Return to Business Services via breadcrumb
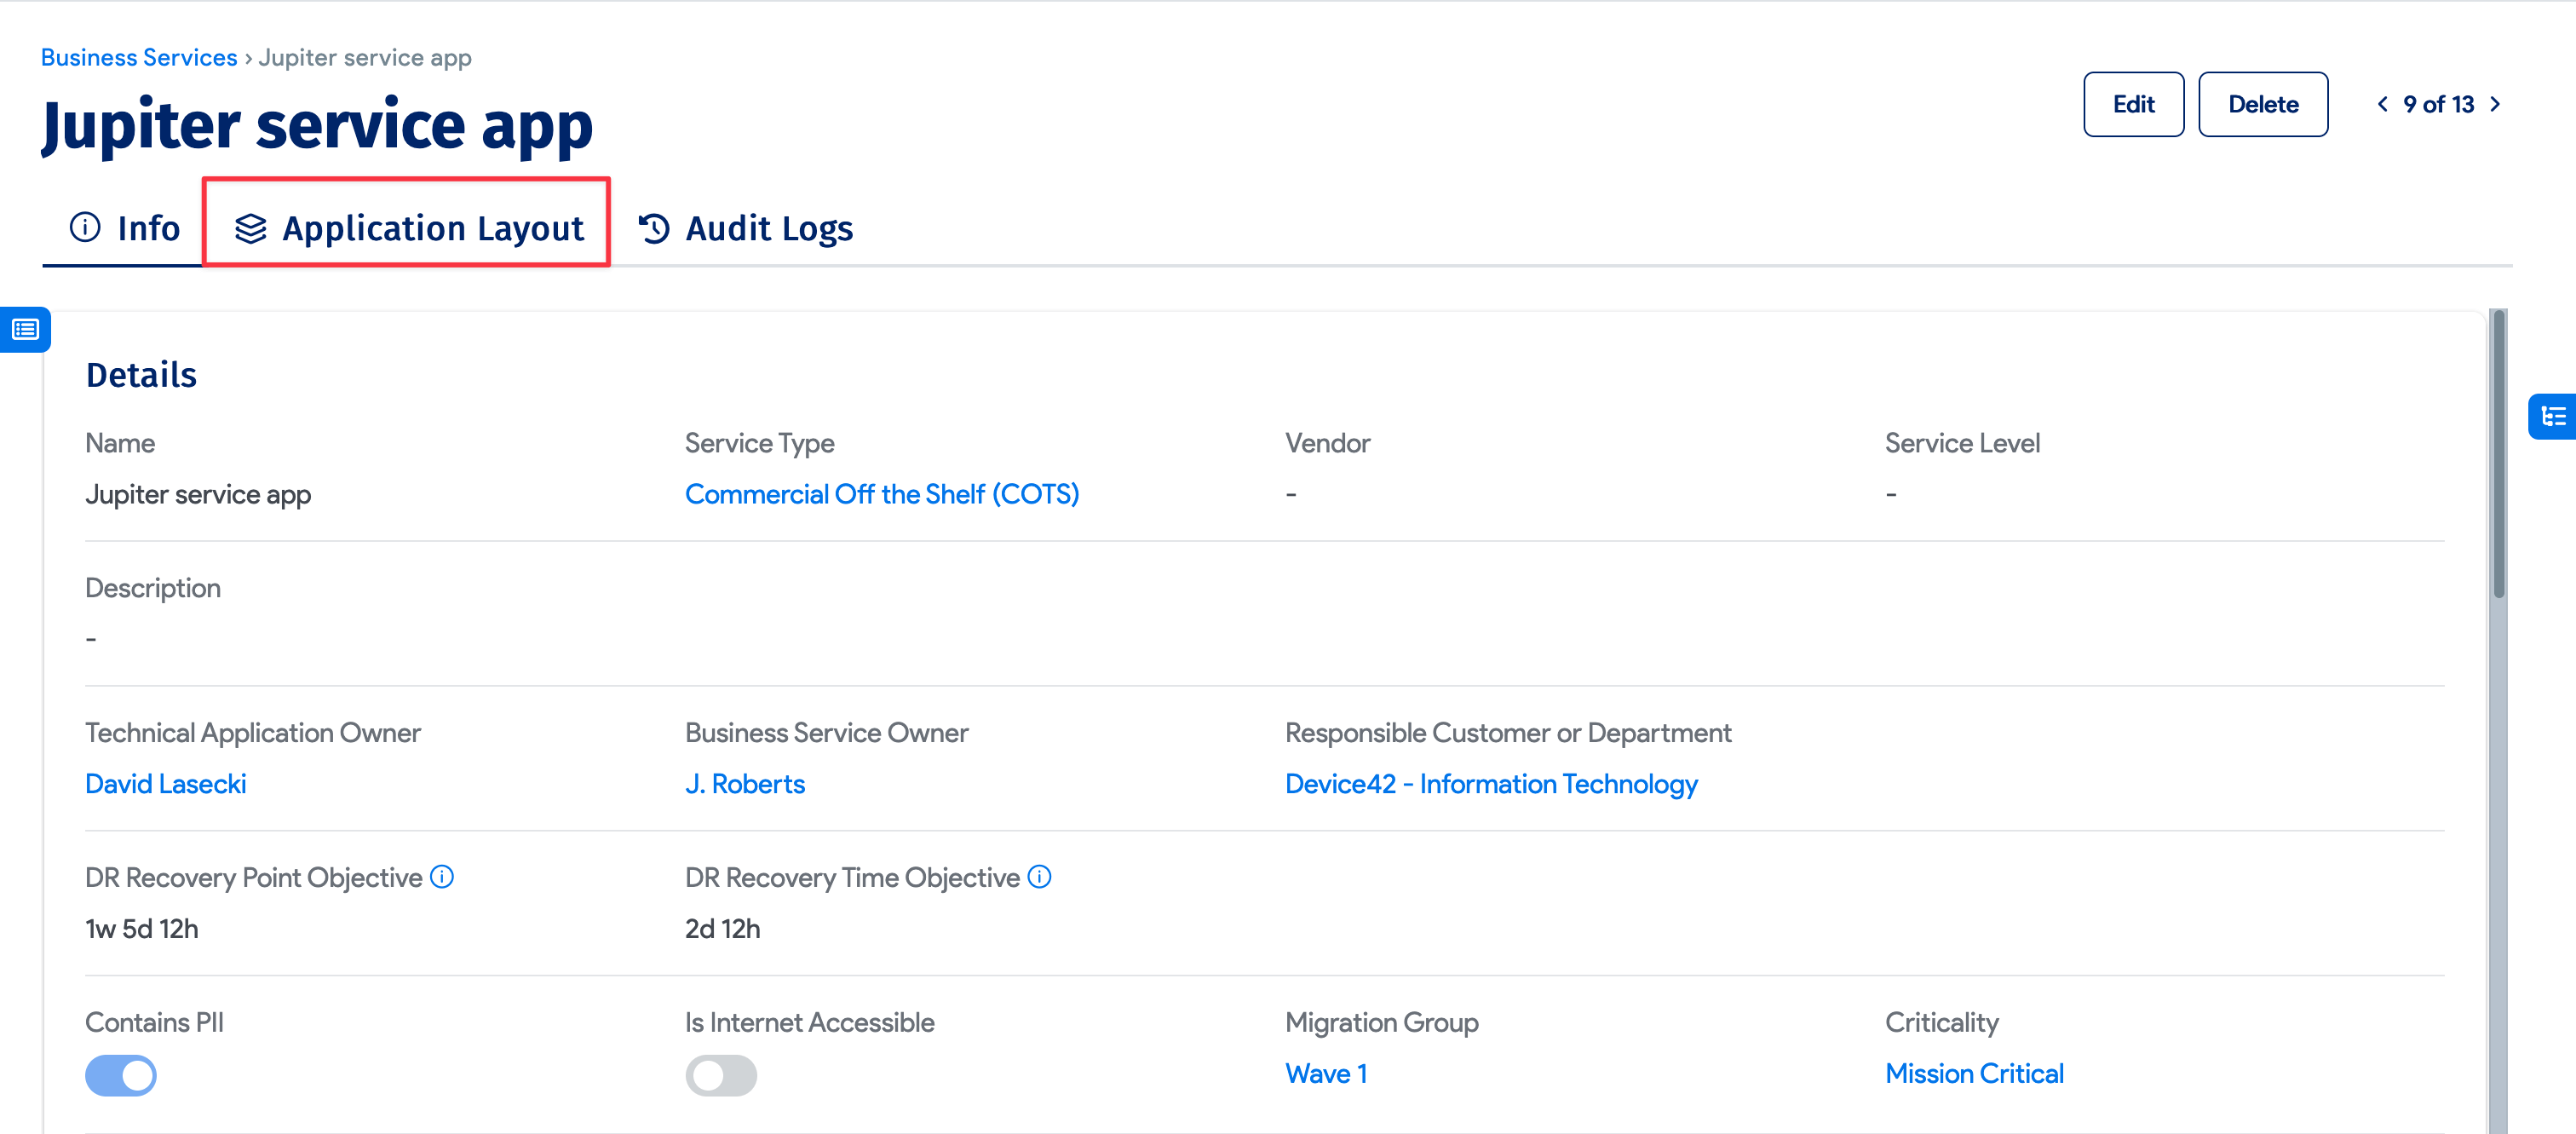2576x1134 pixels. coord(138,57)
